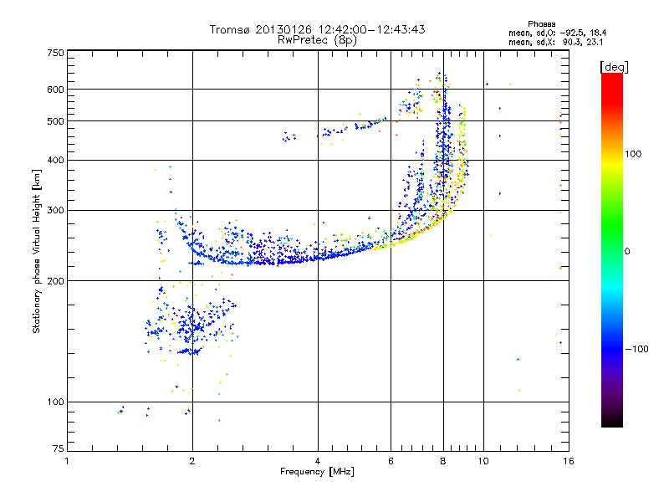Screen dimensions: 669x502
Task: Click the x-axis tick label "1"
Action: click(67, 461)
